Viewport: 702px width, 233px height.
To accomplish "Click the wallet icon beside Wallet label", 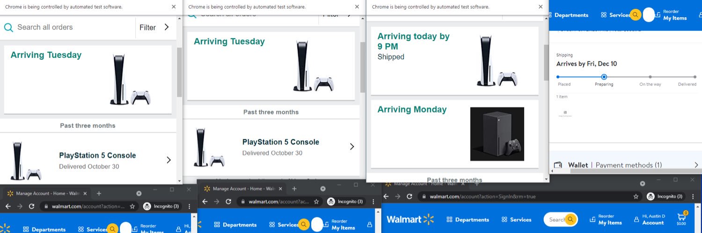I will click(558, 165).
